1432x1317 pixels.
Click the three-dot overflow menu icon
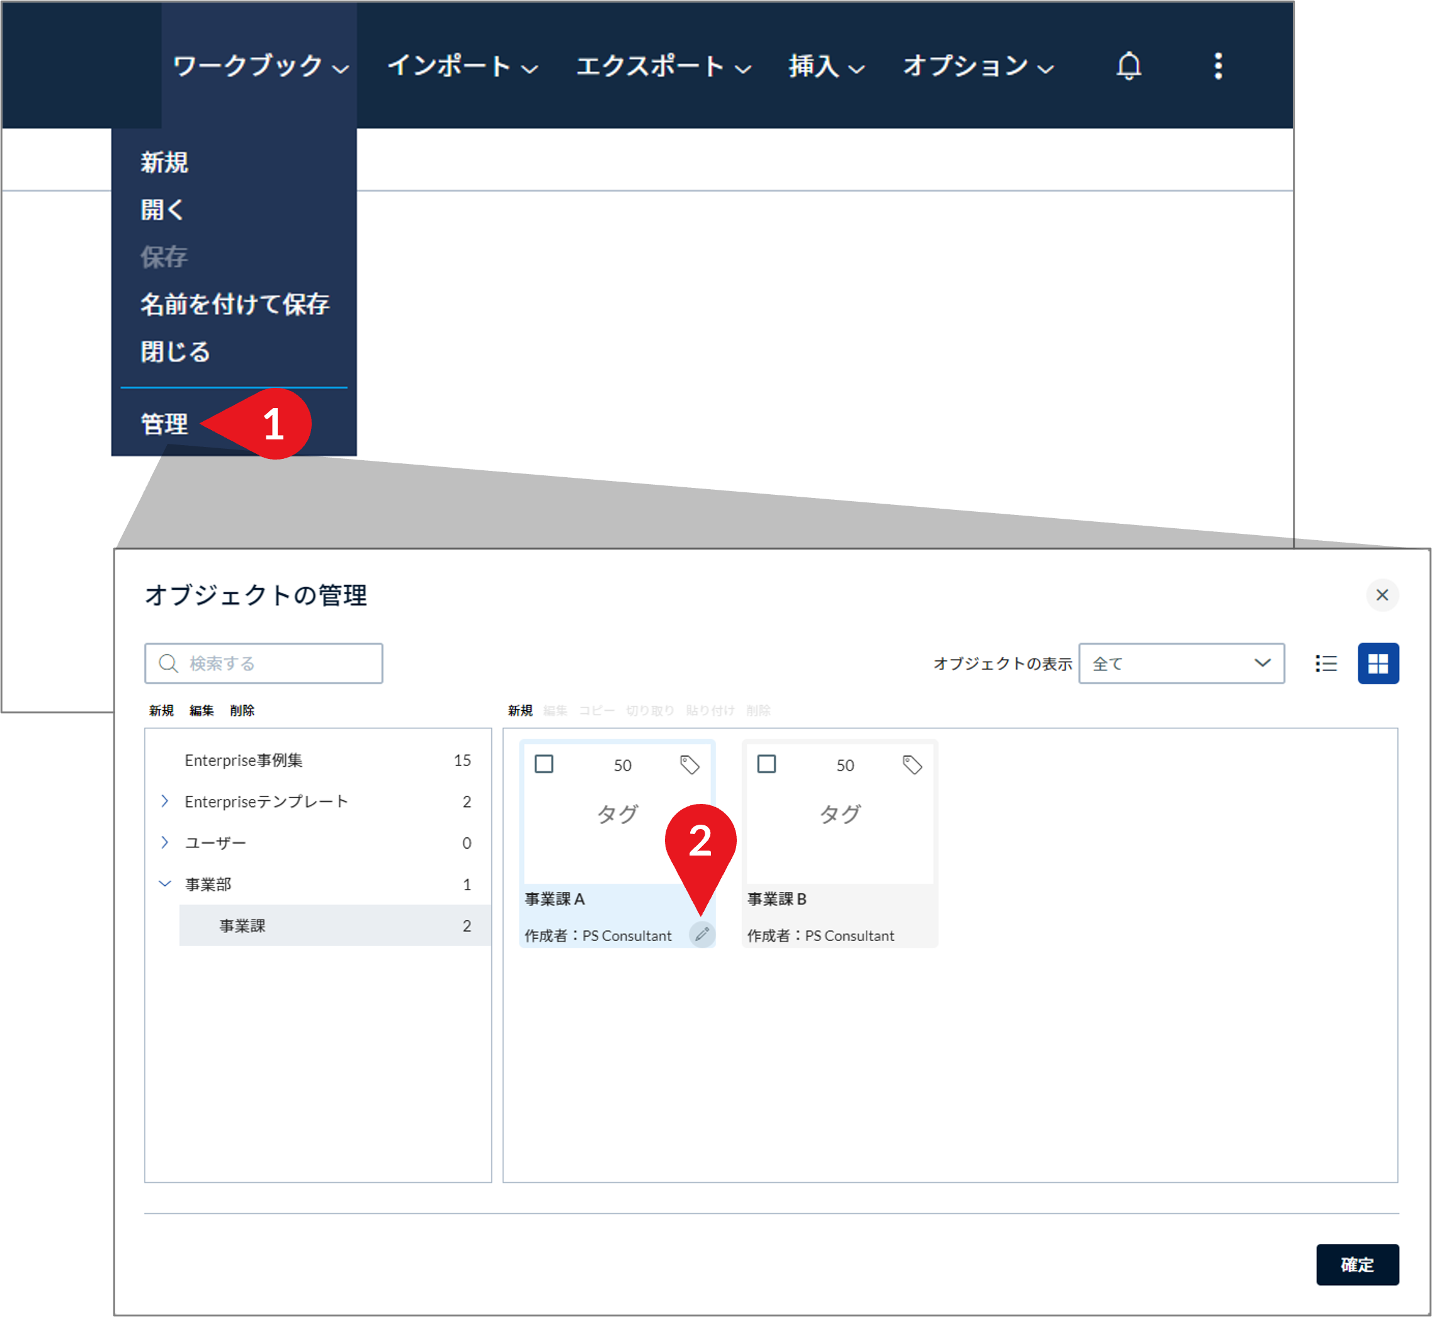(1218, 66)
